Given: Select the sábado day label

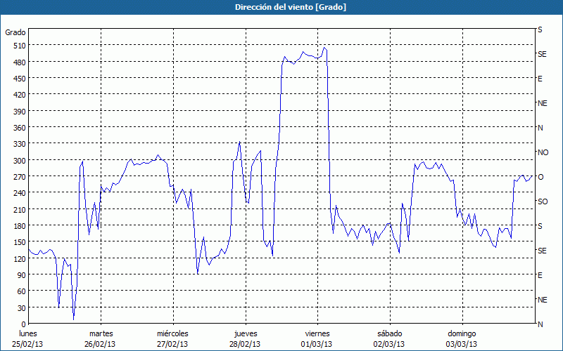Looking at the screenshot, I should tap(389, 333).
